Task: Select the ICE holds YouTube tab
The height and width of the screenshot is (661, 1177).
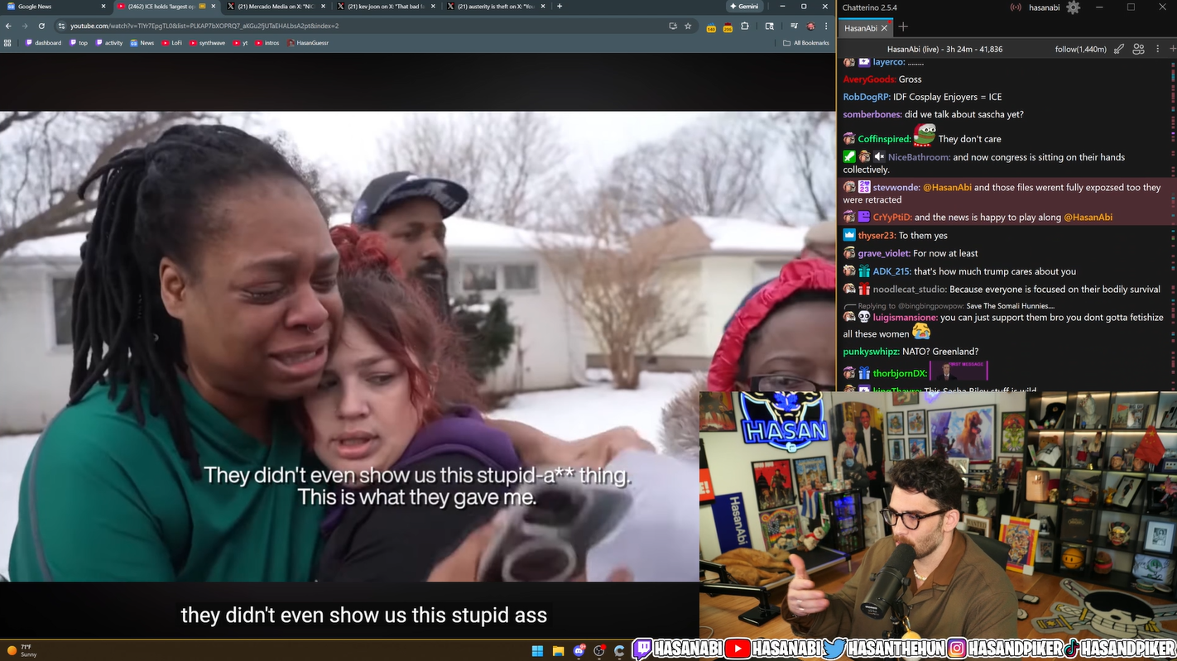Action: pyautogui.click(x=166, y=7)
